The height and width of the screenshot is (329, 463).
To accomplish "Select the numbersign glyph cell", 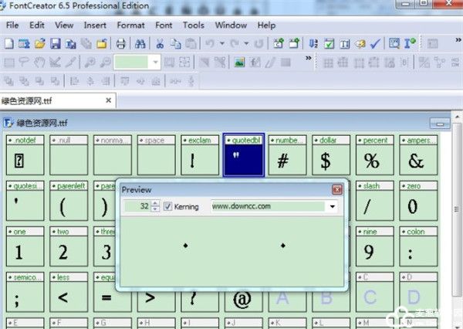I will 287,155.
